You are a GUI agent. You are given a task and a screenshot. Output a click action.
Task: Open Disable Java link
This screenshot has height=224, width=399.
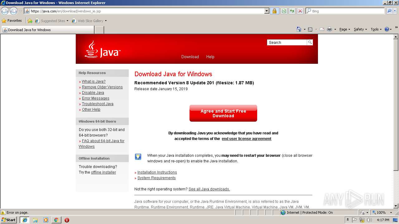(x=93, y=93)
